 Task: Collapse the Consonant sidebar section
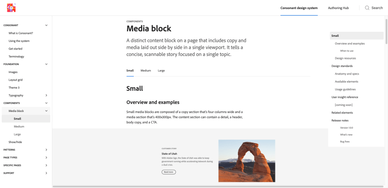click(x=46, y=25)
